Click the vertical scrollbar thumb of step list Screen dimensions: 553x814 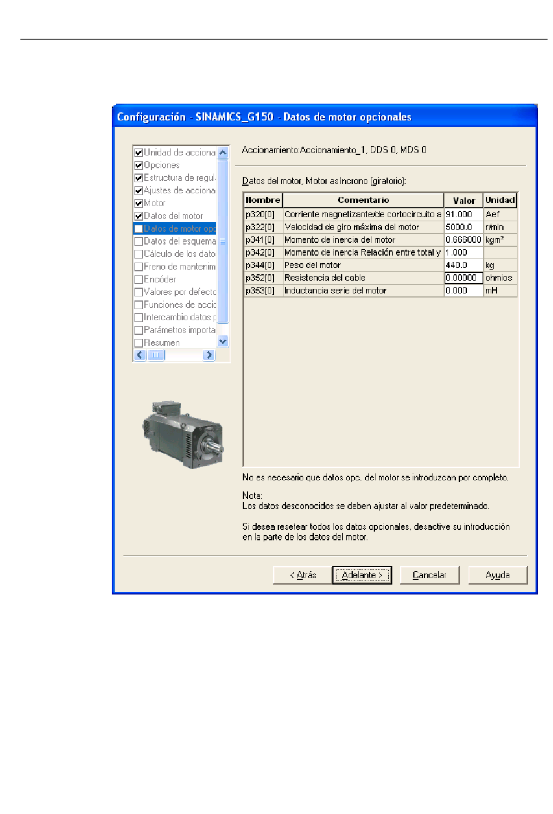pyautogui.click(x=223, y=240)
